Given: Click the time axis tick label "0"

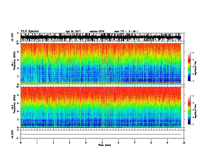Looking at the screenshot, I should pos(21,143).
